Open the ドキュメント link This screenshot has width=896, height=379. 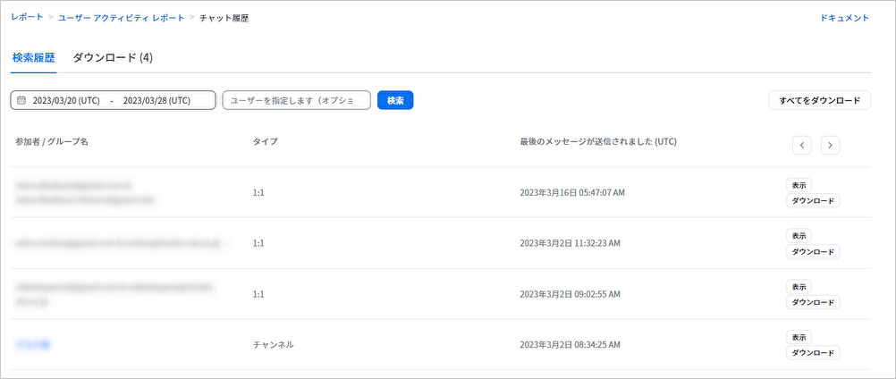844,18
